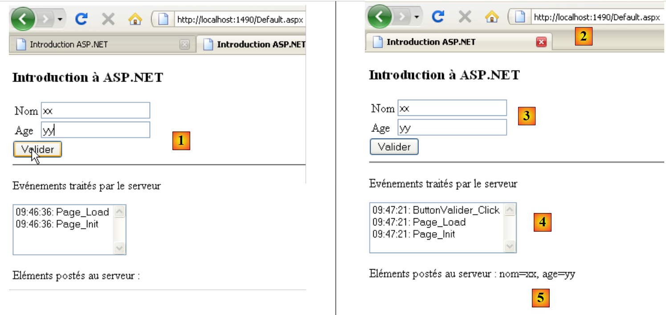Focus the Age text field in right page
This screenshot has width=666, height=315.
click(452, 128)
